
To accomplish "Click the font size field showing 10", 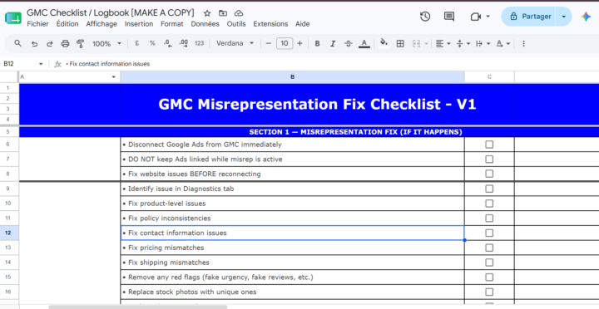I will (285, 43).
